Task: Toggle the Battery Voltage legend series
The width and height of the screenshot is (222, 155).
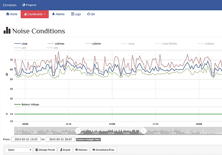Action: point(27,105)
